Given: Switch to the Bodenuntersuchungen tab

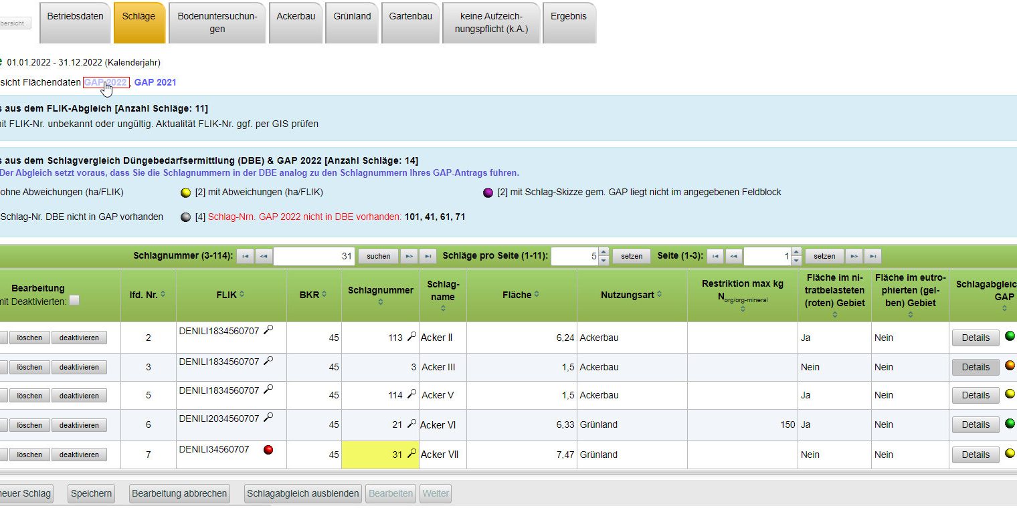Looking at the screenshot, I should tap(217, 23).
